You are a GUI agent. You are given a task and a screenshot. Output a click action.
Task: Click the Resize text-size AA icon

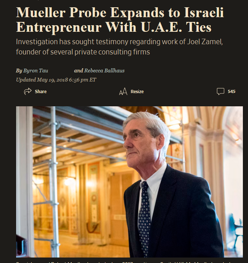click(x=123, y=91)
